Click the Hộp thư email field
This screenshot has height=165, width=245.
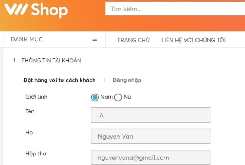pyautogui.click(x=151, y=157)
